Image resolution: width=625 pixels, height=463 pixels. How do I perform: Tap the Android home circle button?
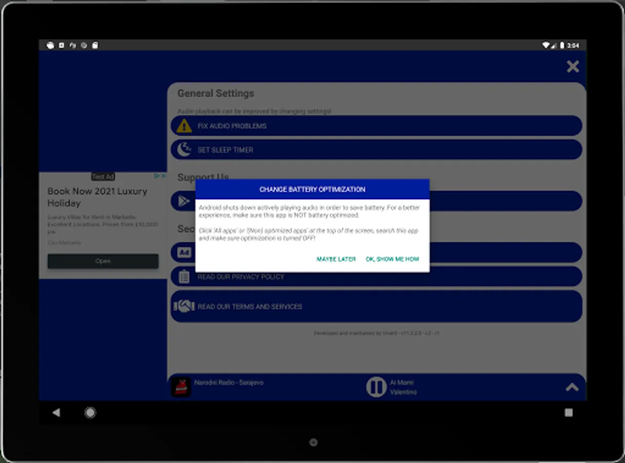90,413
